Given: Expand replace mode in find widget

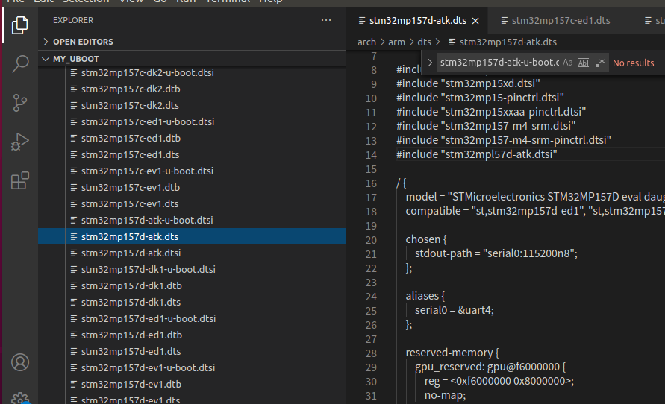Looking at the screenshot, I should point(430,63).
